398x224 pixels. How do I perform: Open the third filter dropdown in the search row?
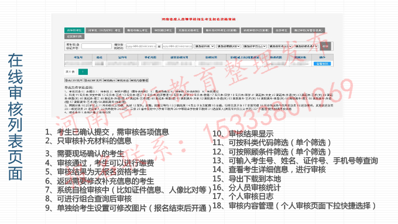[x=254, y=46]
